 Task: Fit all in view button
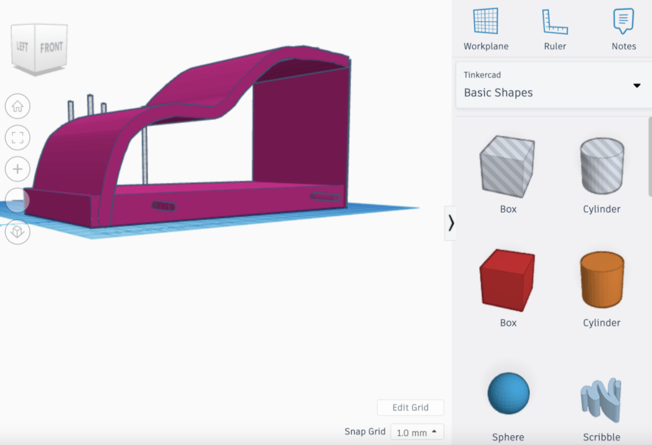click(17, 137)
